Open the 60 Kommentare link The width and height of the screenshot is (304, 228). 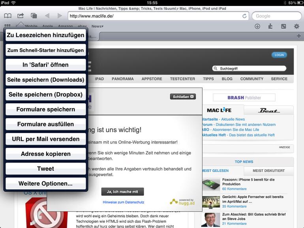point(235,189)
